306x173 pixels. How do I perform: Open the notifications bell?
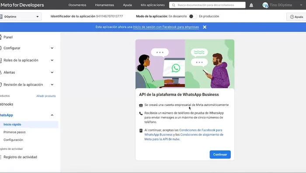[x=251, y=5]
